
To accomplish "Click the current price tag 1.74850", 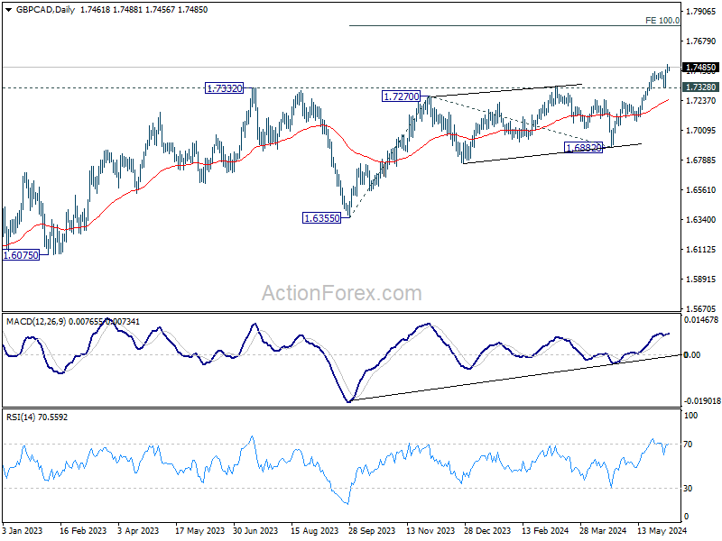I will click(x=701, y=68).
